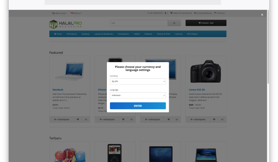Compare Canon EOS 5D arrows icon
Image resolution: width=278 pixels, height=162 pixels.
click(x=222, y=119)
